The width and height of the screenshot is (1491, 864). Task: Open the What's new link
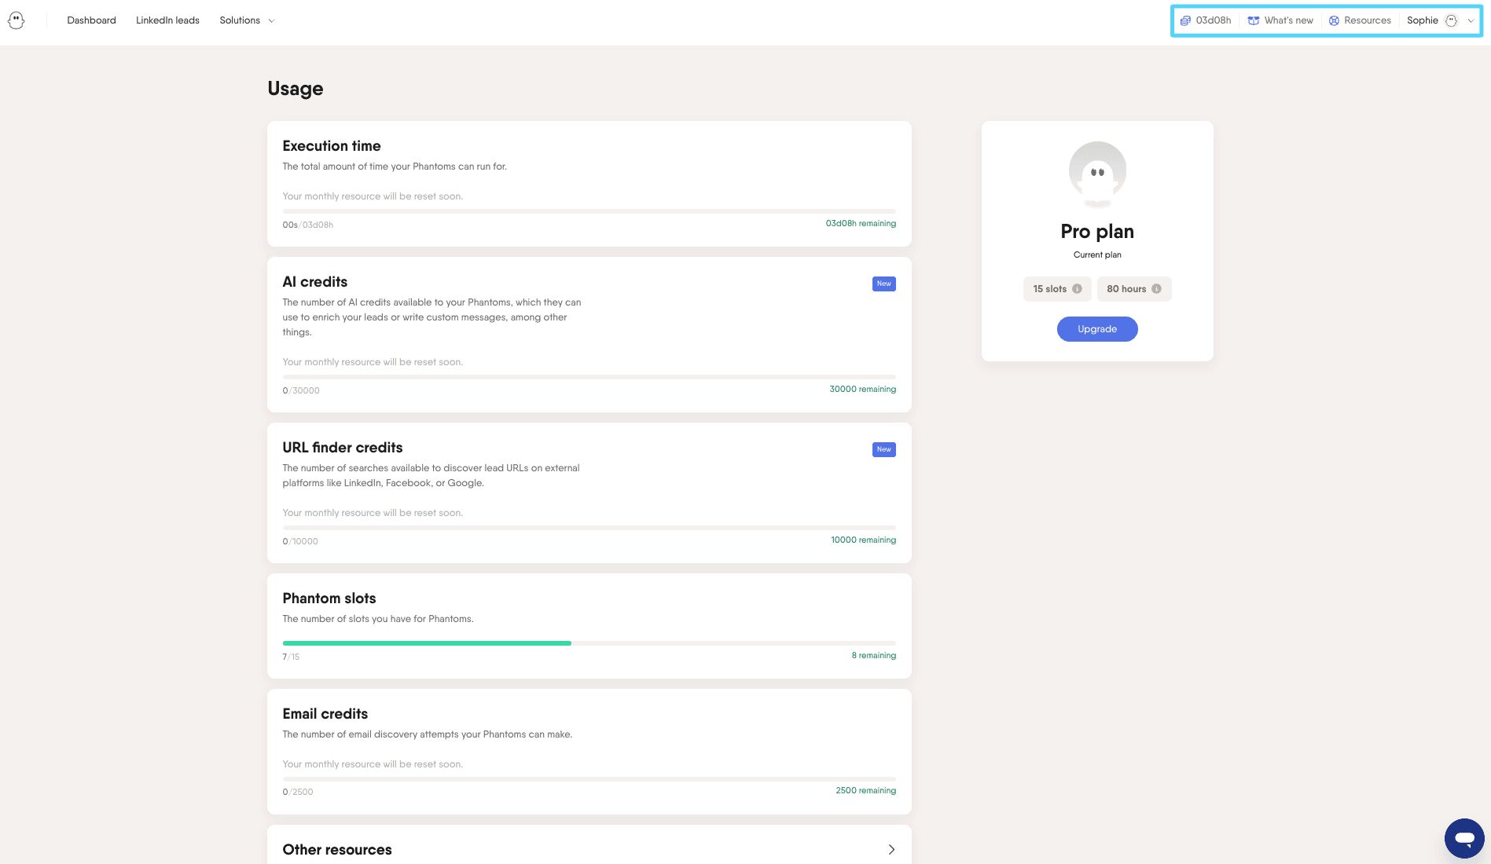pyautogui.click(x=1288, y=20)
